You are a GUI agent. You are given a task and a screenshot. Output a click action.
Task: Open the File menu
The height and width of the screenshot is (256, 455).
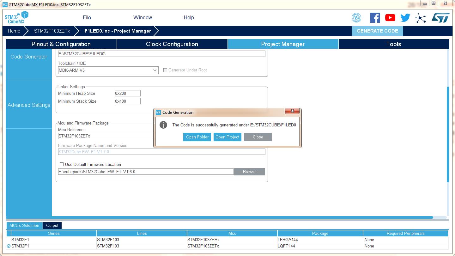(x=87, y=17)
